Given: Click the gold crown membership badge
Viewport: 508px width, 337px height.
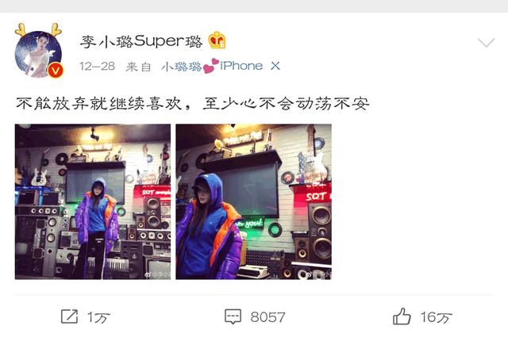Looking at the screenshot, I should pos(217,40).
